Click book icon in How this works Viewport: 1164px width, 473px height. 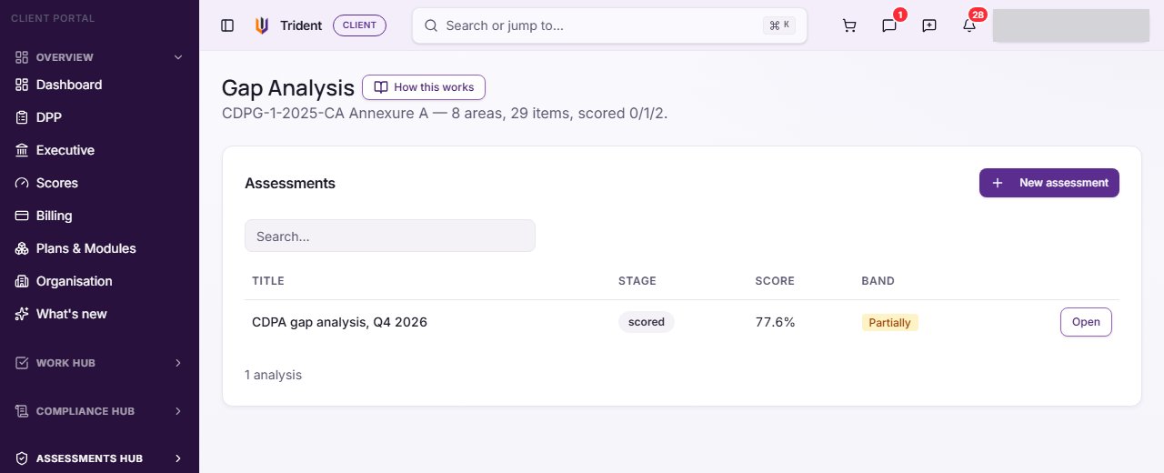click(381, 87)
